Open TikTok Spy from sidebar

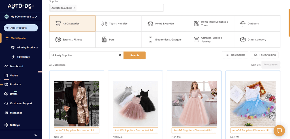click(x=23, y=57)
